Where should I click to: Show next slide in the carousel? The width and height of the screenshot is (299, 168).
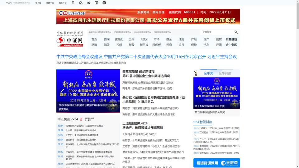coord(114,92)
